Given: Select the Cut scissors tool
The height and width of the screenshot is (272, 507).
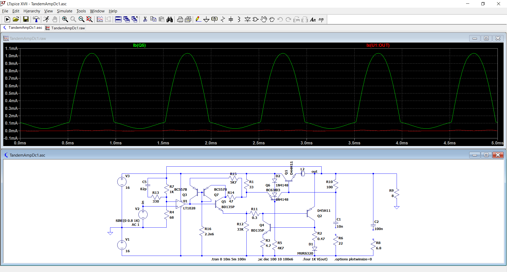Looking at the screenshot, I should pos(145,19).
